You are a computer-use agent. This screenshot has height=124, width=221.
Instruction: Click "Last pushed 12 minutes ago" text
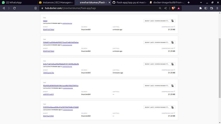point(52,88)
